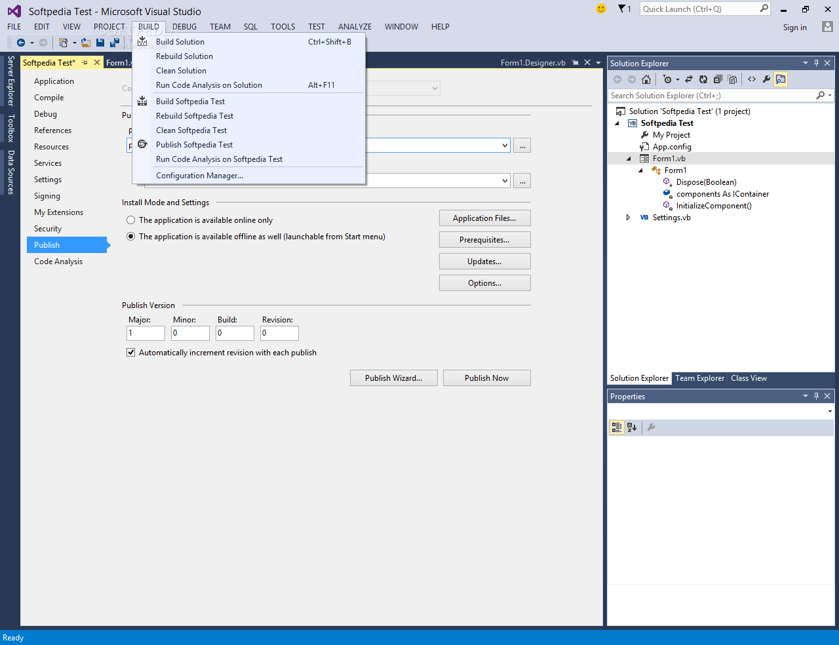Click the New Project icon in the toolbar
This screenshot has height=645, width=839.
click(63, 43)
